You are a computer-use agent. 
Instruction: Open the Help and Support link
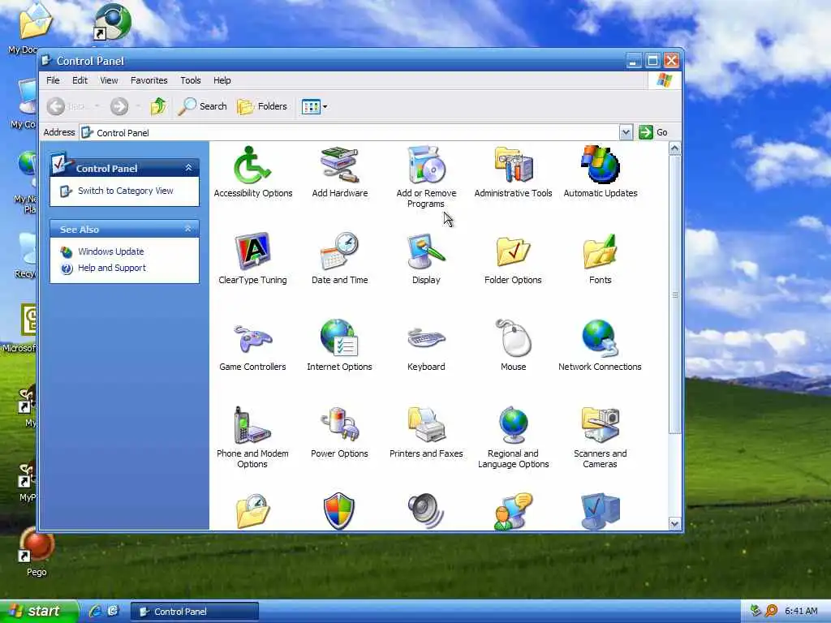coord(112,268)
